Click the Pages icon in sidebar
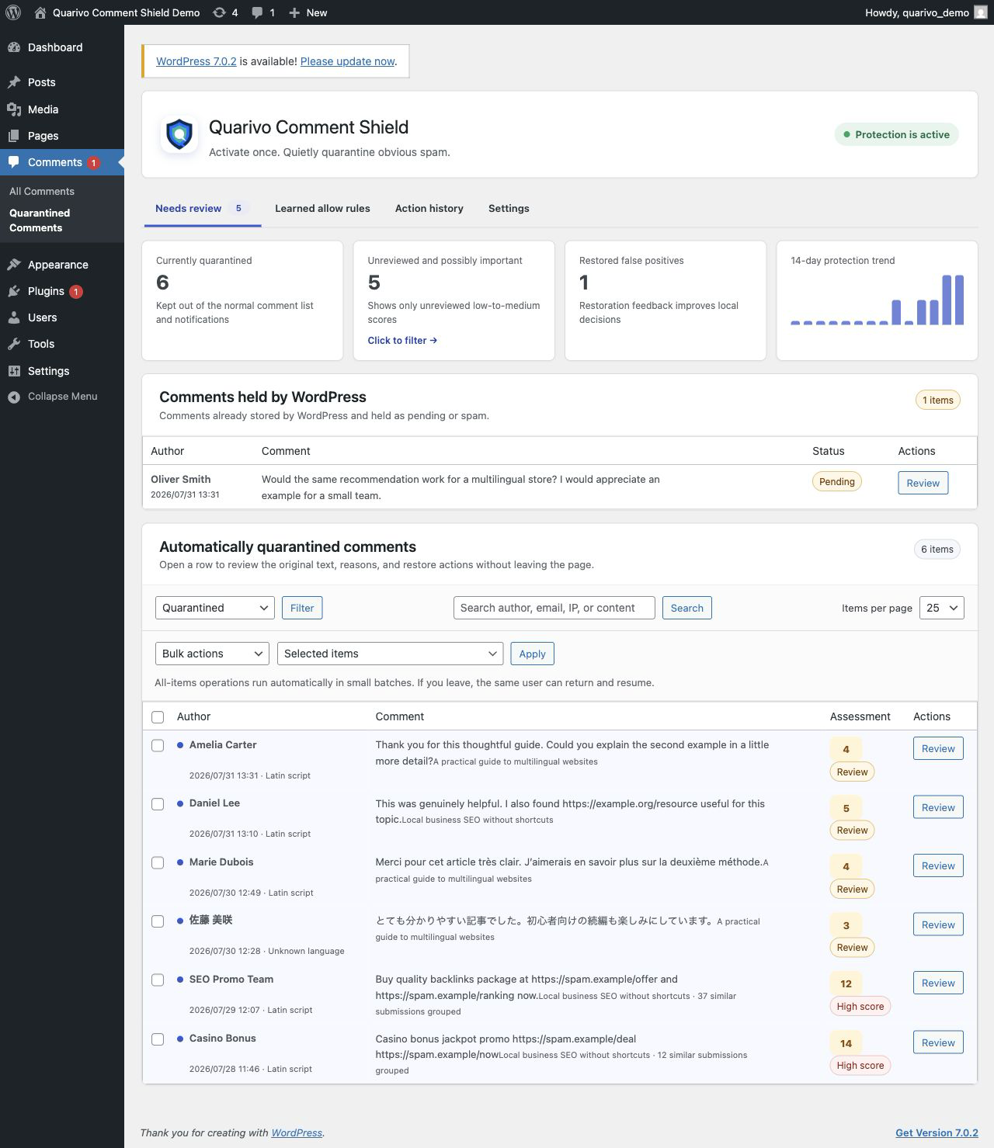Screen dimensions: 994x1148 point(14,136)
